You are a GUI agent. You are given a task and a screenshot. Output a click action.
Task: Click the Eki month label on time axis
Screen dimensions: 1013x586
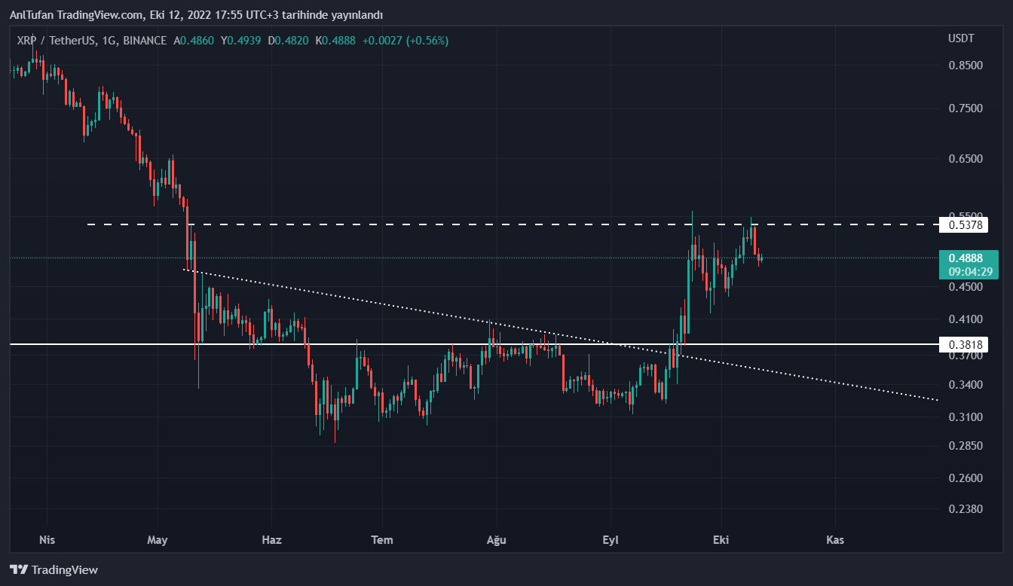(722, 540)
